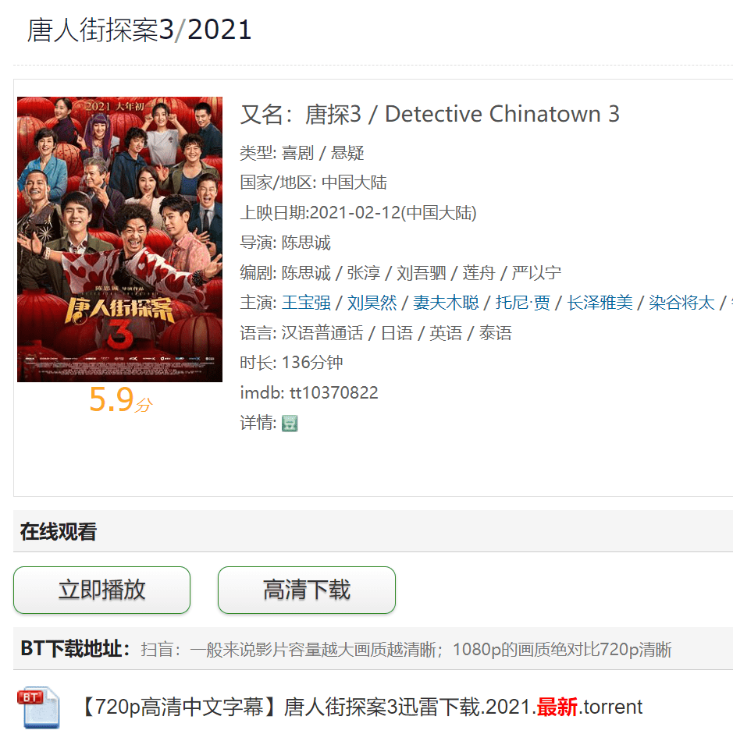Click the 高清下载 button

(x=307, y=590)
